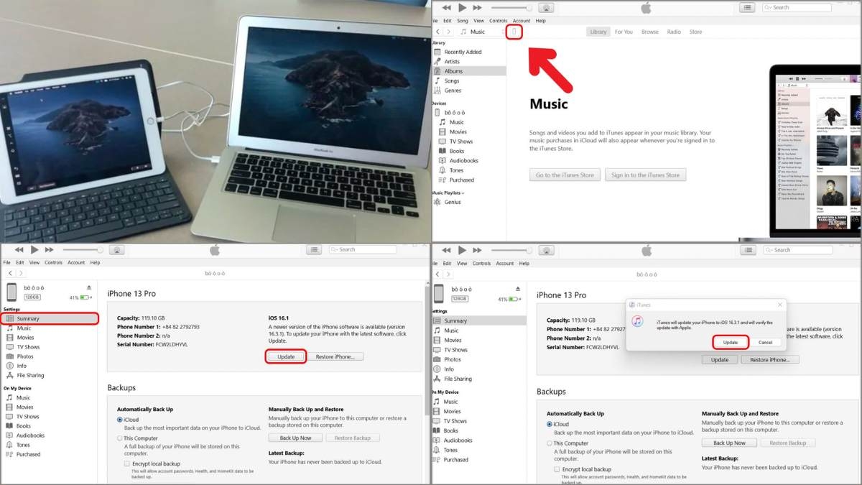The width and height of the screenshot is (862, 485).
Task: Eject the iPhone in the bottom-left window
Action: pos(89,287)
